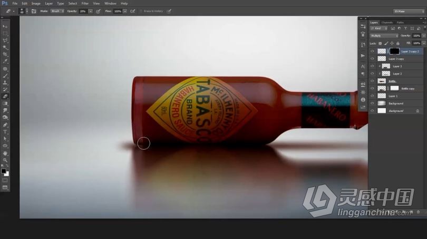Hide the locked italic Background layer

[x=372, y=111]
